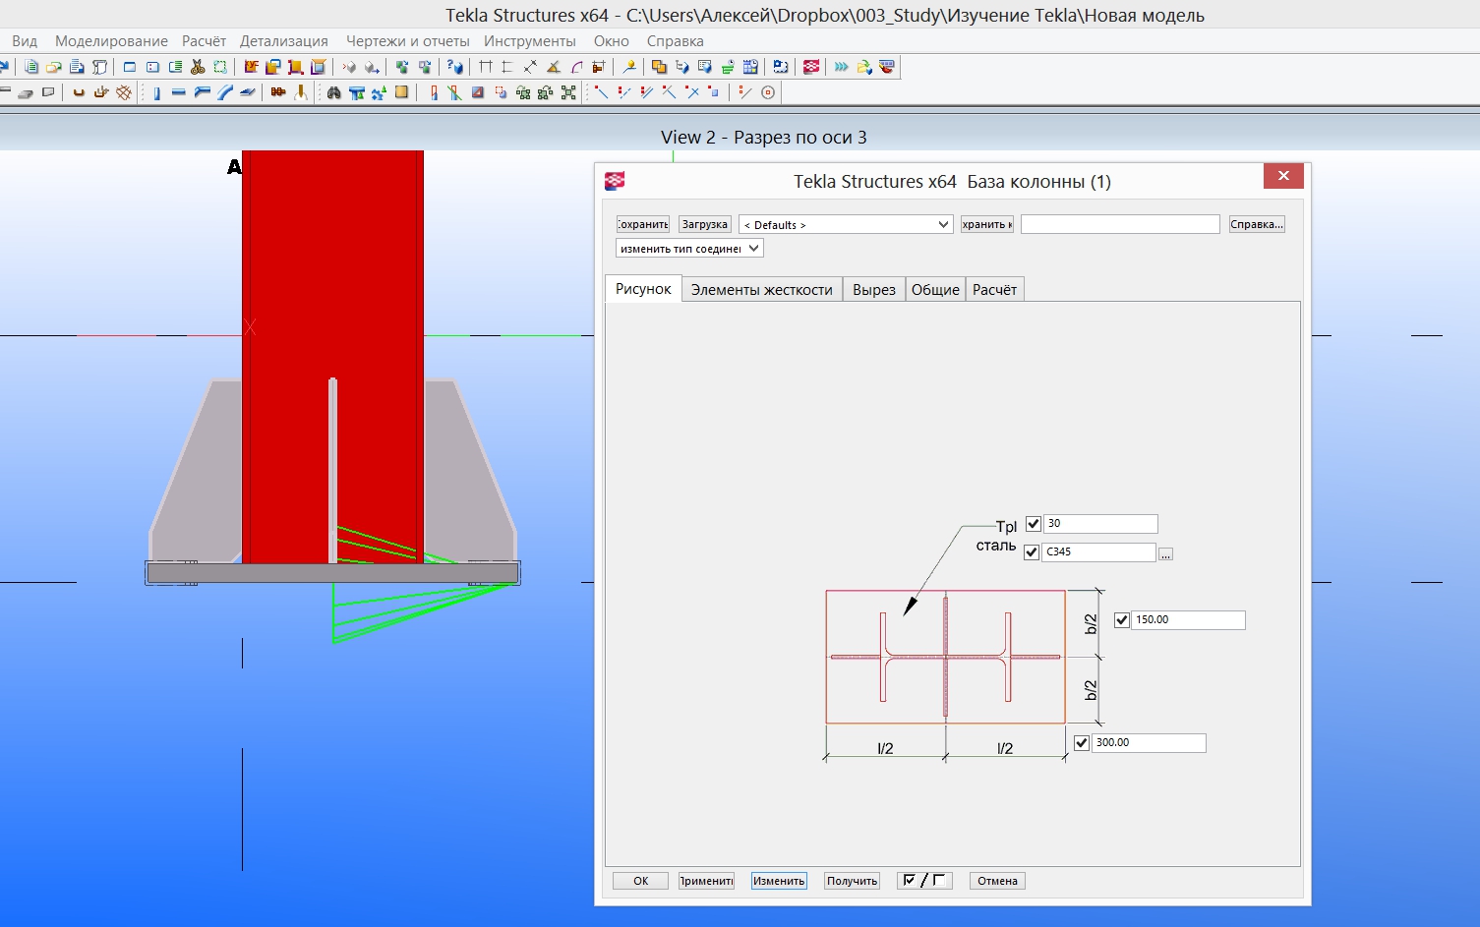Viewport: 1480px width, 927px height.
Task: Click the scissors cut icon in toolbar
Action: [198, 67]
